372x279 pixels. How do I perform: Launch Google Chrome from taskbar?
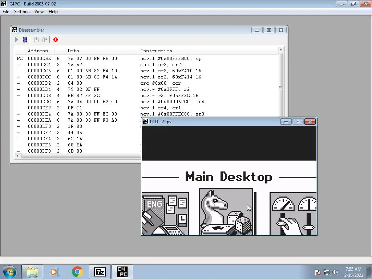(77, 272)
